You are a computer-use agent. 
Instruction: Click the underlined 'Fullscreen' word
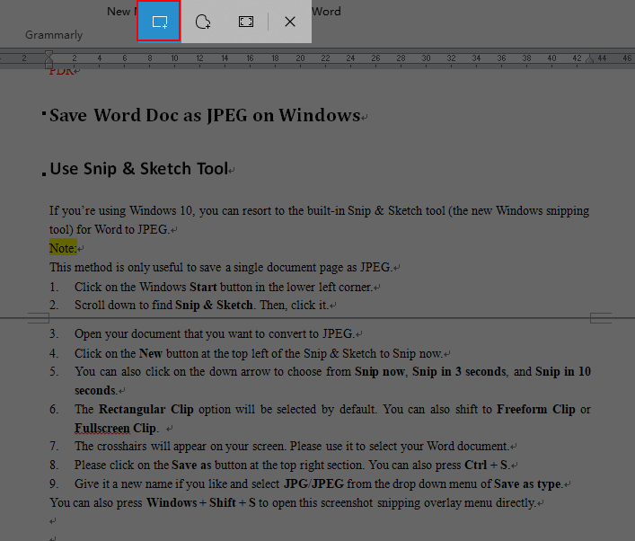102,428
